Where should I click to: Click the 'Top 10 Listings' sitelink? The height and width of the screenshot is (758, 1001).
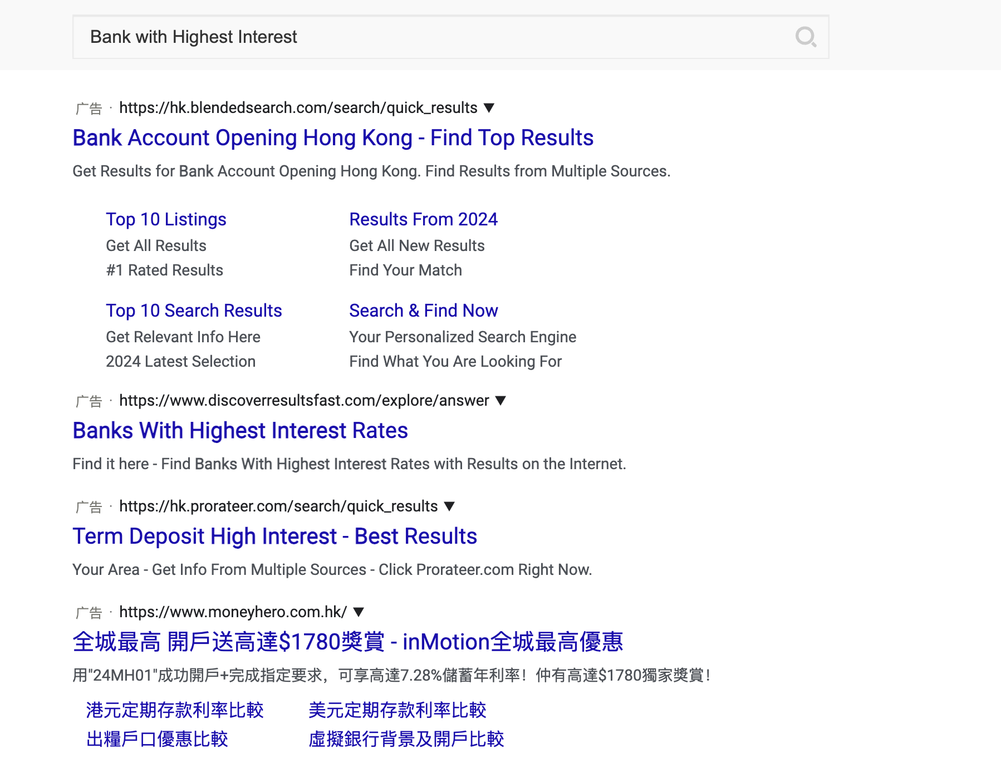pyautogui.click(x=165, y=219)
